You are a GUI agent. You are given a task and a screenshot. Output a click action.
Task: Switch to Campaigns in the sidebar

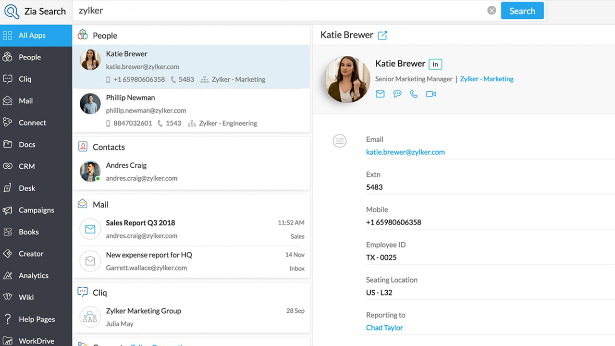tap(36, 210)
